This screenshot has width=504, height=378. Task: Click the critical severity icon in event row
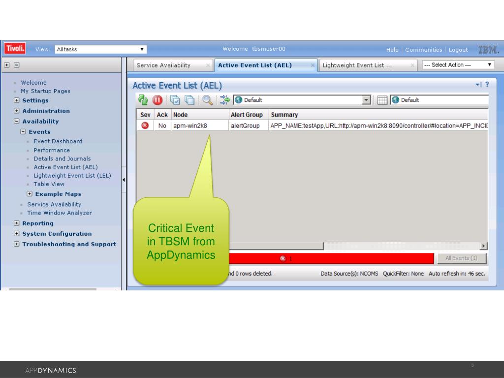145,126
